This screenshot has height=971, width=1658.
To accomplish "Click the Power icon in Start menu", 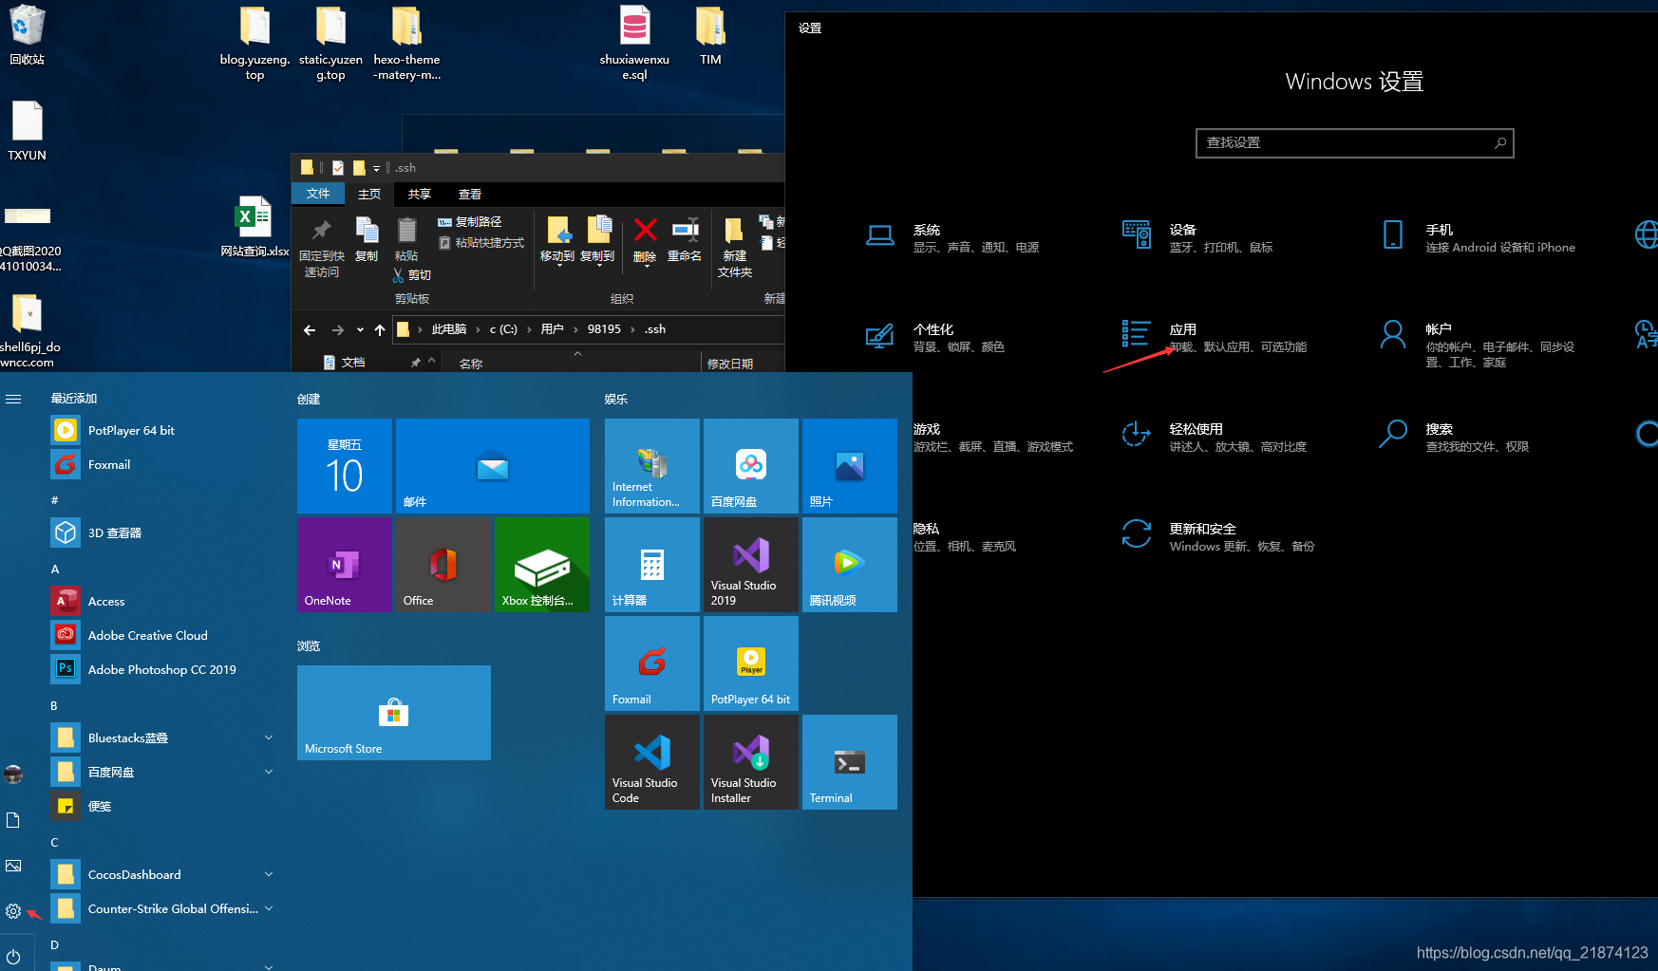I will 13,956.
